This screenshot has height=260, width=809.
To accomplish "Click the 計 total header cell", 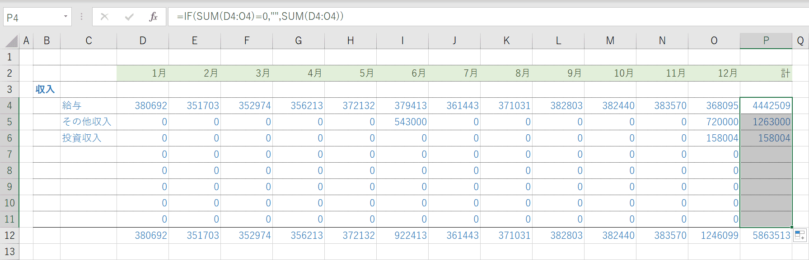I will point(766,73).
